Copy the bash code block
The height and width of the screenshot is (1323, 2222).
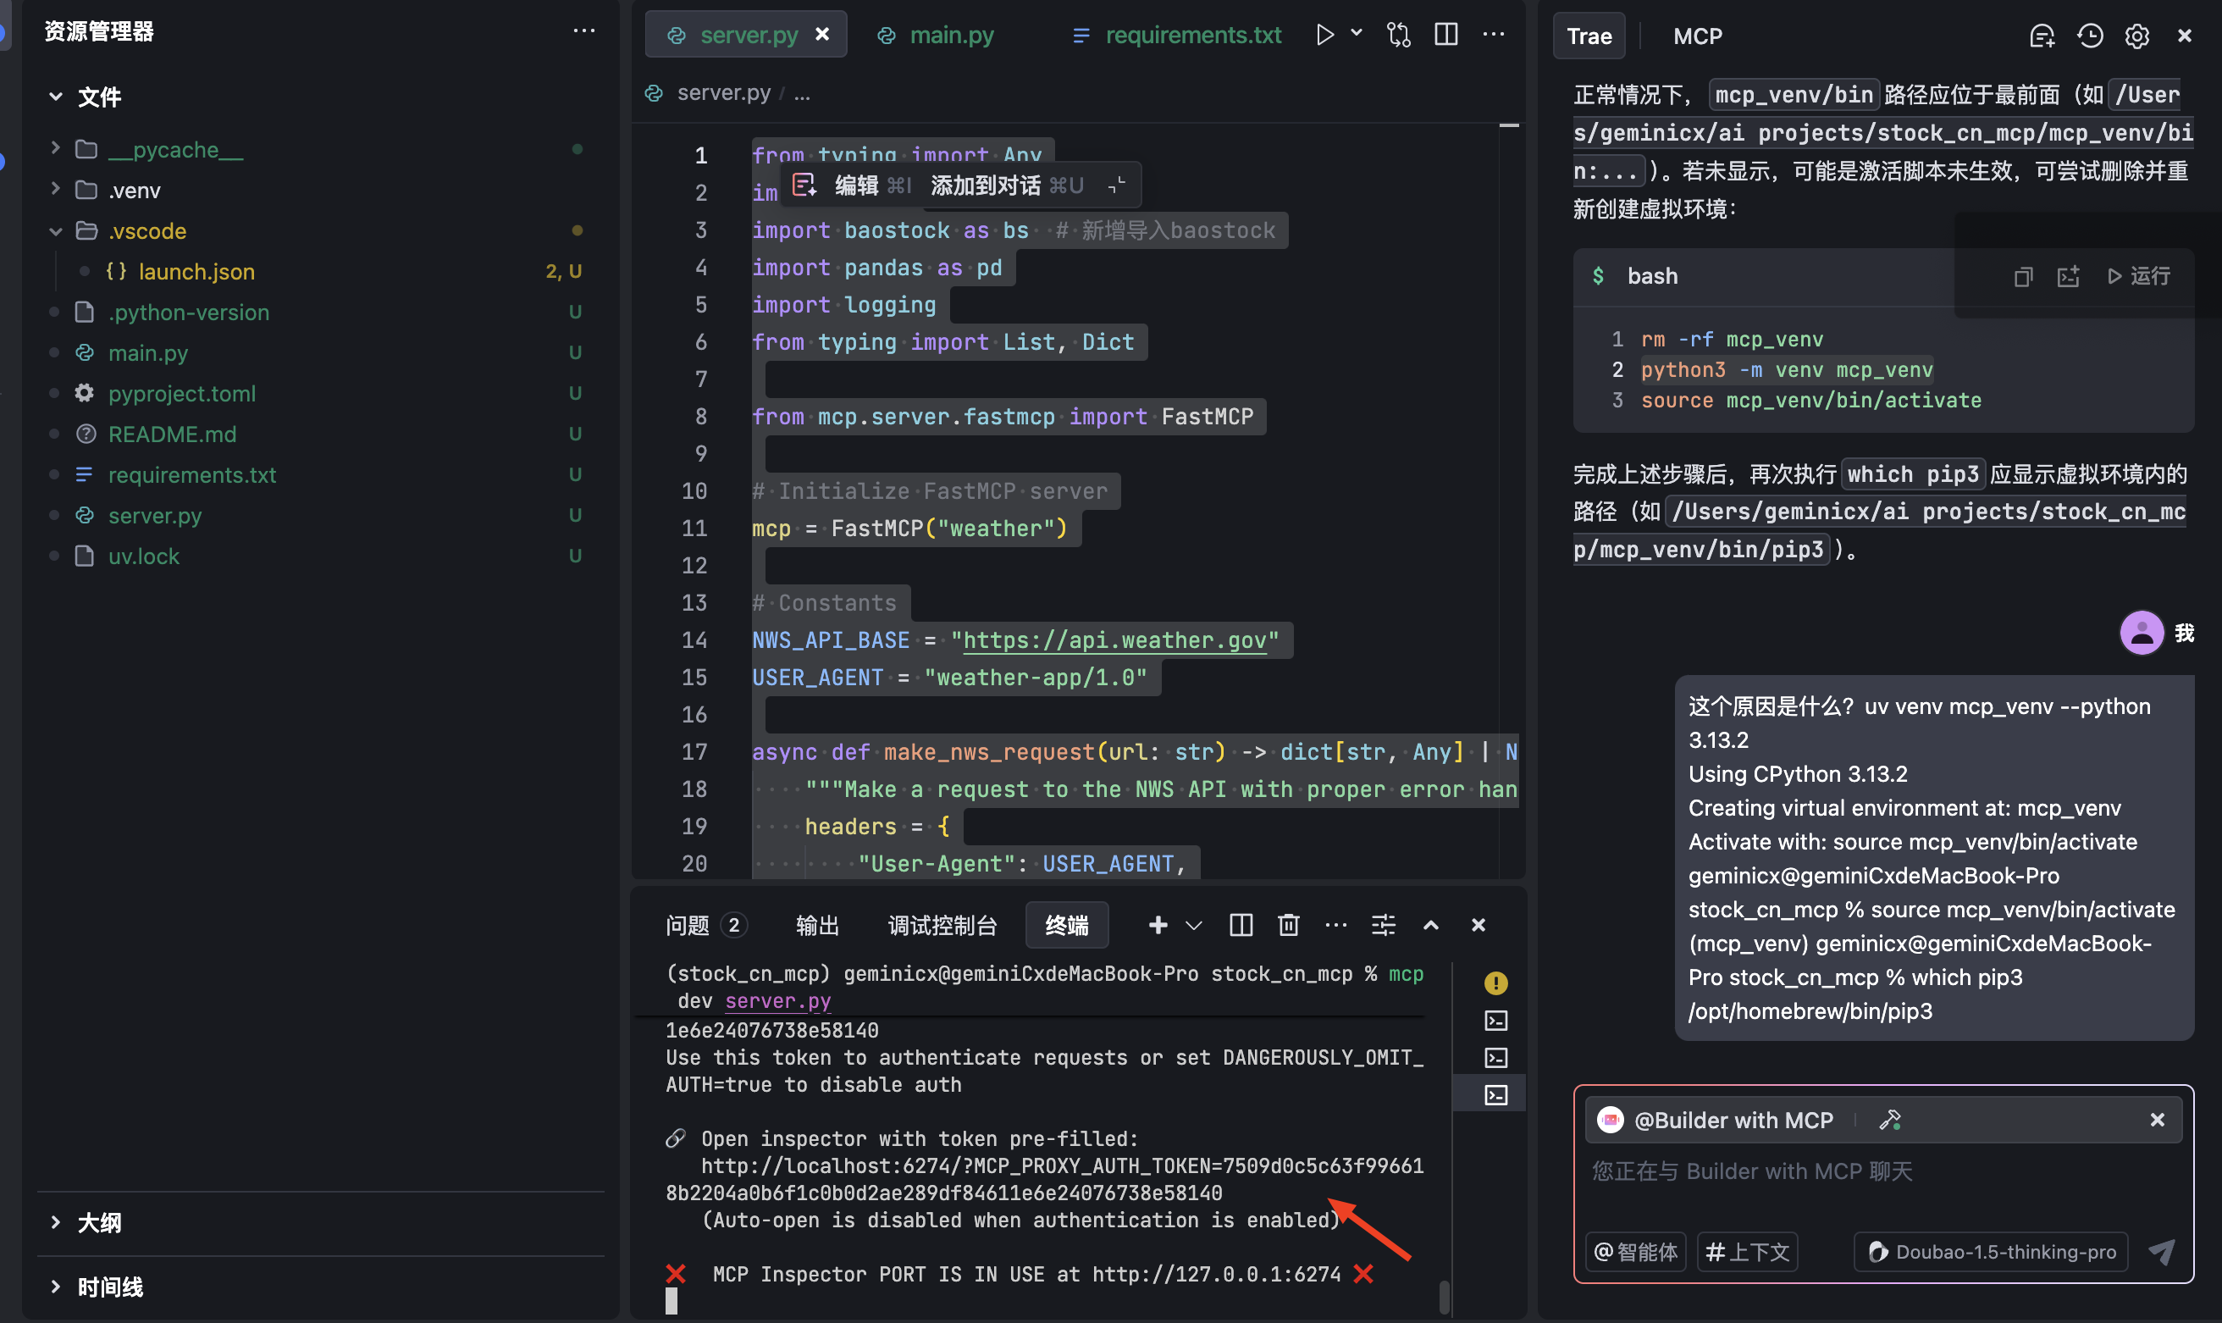pyautogui.click(x=2022, y=276)
